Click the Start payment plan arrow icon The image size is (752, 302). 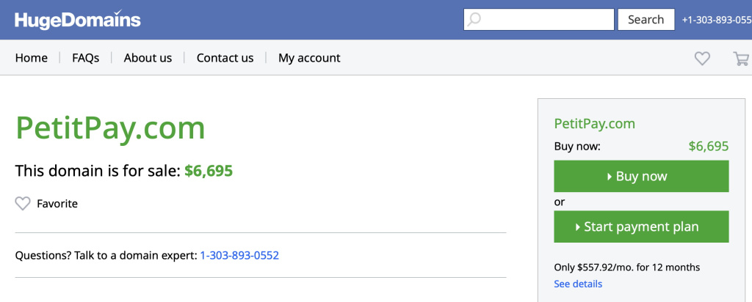click(x=578, y=227)
